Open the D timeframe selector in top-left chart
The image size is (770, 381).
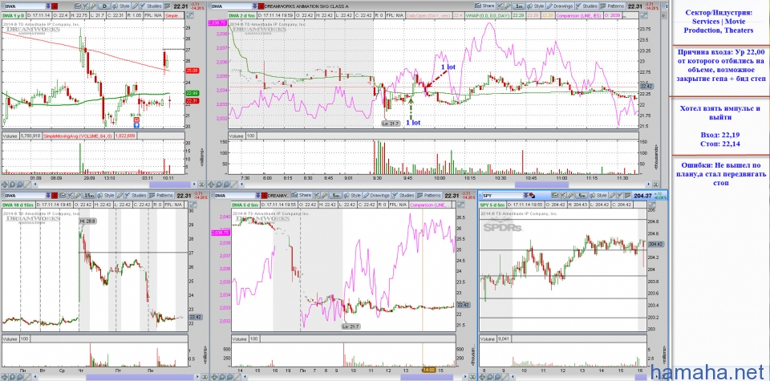[x=103, y=6]
